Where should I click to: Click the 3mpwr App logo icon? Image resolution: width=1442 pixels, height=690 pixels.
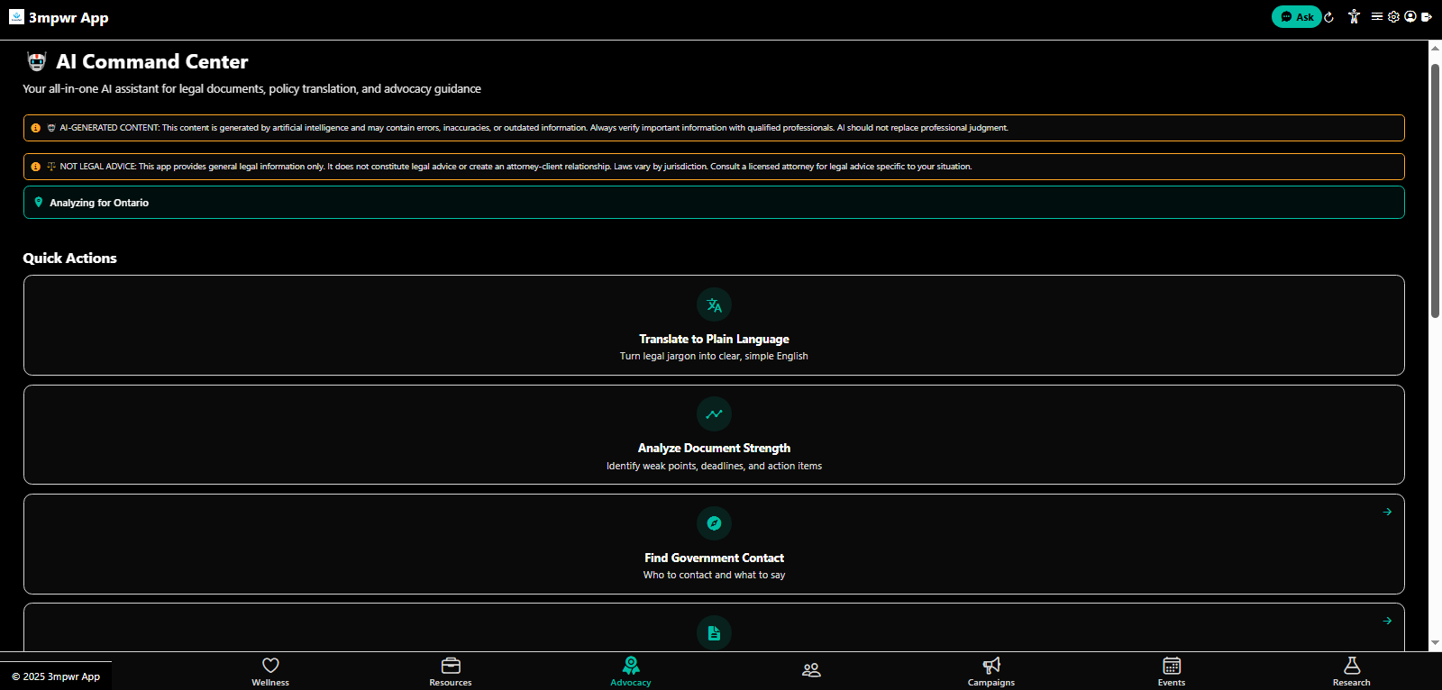click(x=16, y=16)
